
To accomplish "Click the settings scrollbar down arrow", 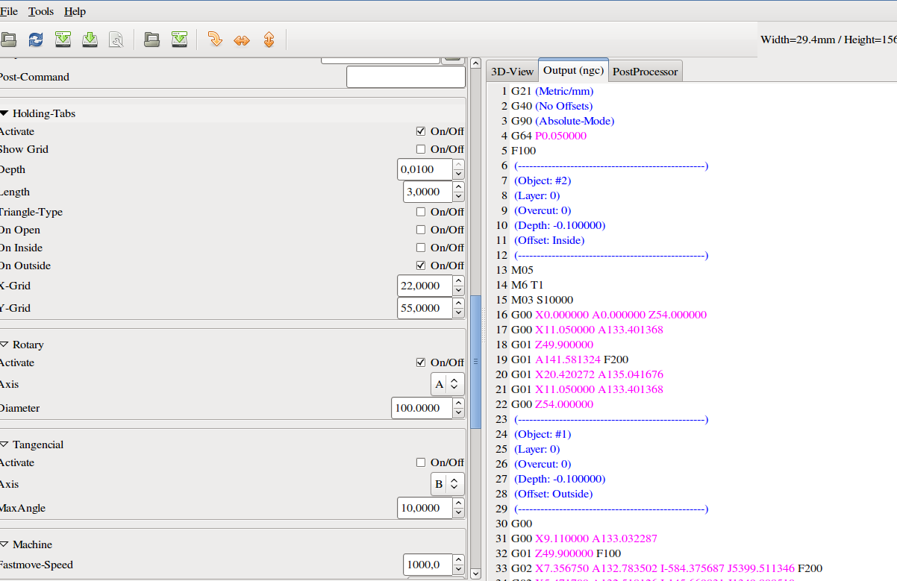I will click(475, 574).
